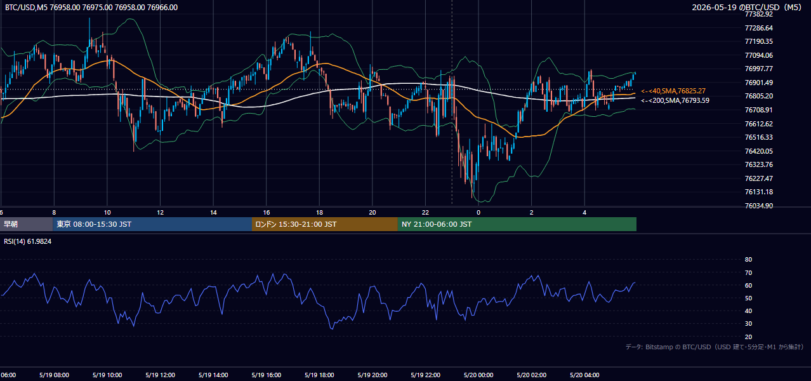
Task: Click the 5/20 04:00 time axis label
Action: pos(584,375)
